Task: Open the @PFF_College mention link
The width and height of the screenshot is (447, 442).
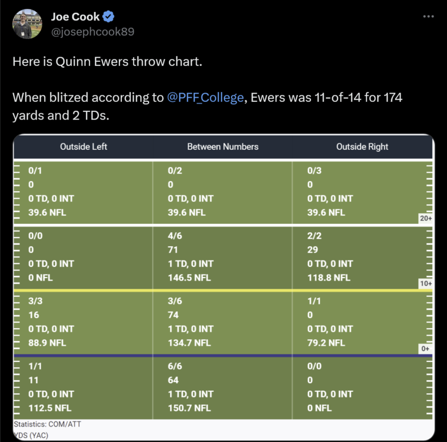Action: click(206, 98)
